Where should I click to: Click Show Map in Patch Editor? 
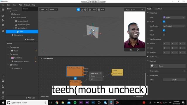(x=45, y=97)
